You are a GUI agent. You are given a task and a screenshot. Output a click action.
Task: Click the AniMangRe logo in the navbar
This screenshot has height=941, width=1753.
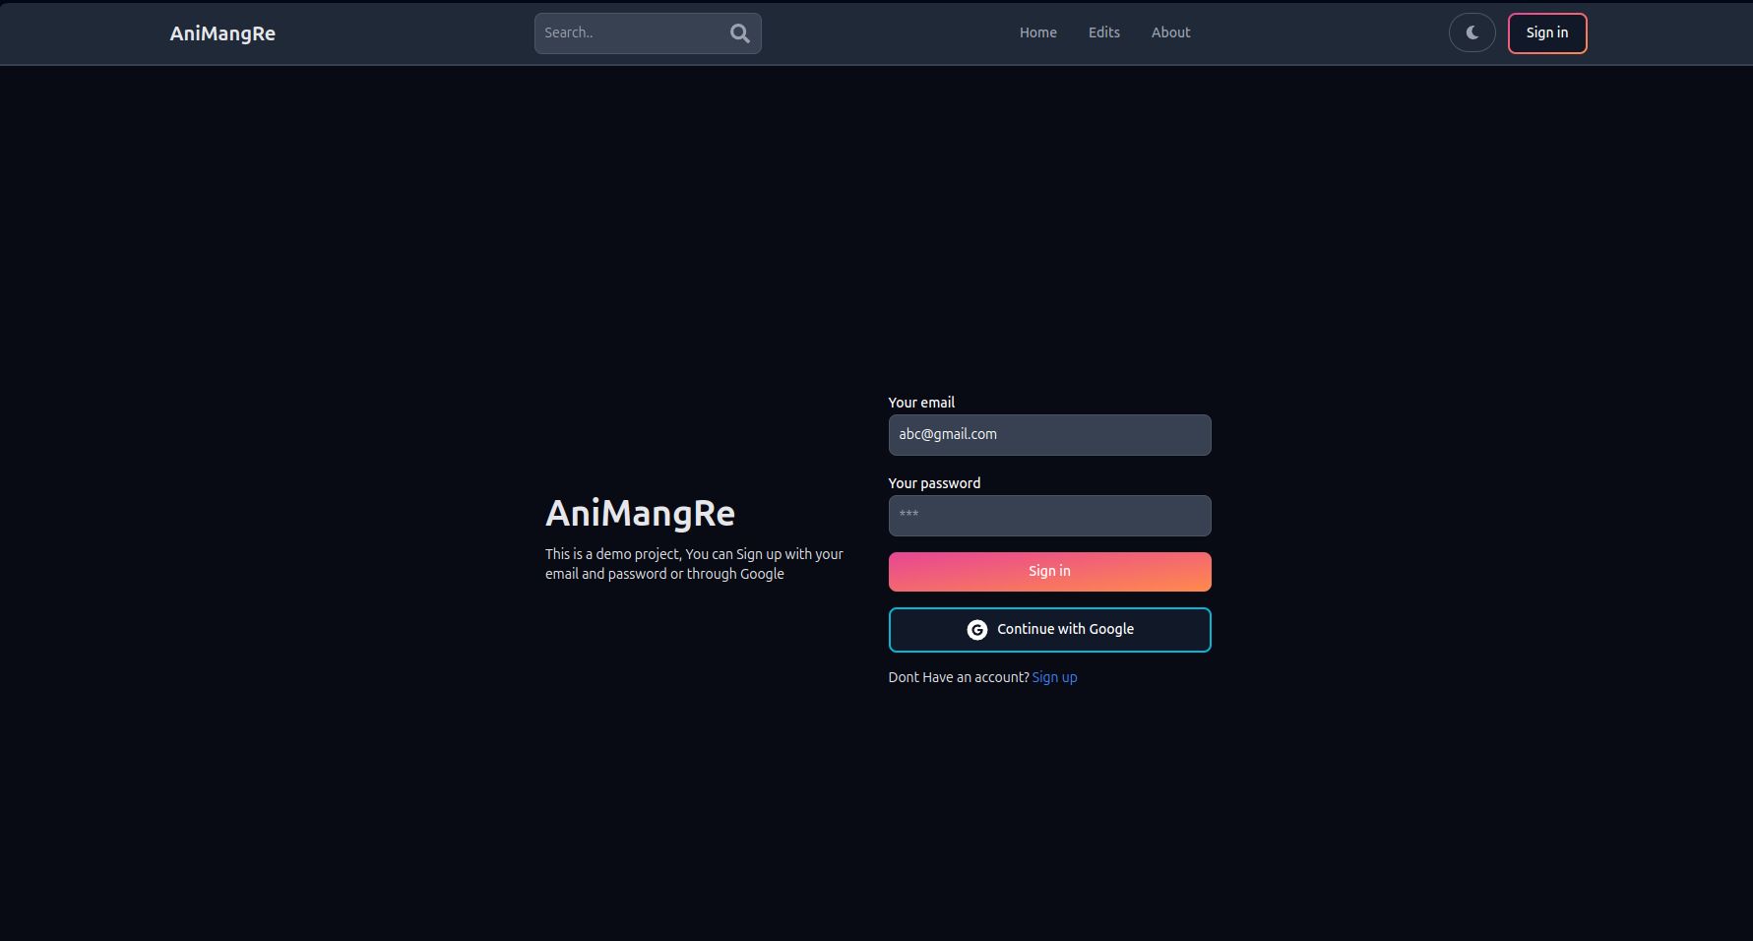tap(222, 33)
